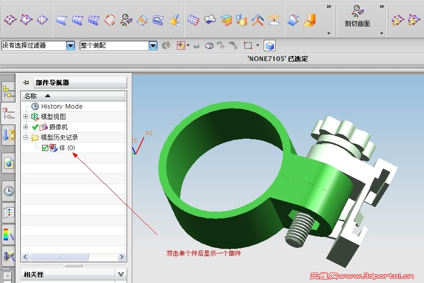424x283 pixels.
Task: Open the web browser sidebar tab
Action: (x=8, y=163)
